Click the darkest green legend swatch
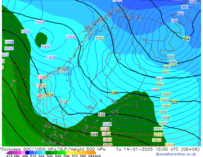This screenshot has width=203, height=157. 48,153
